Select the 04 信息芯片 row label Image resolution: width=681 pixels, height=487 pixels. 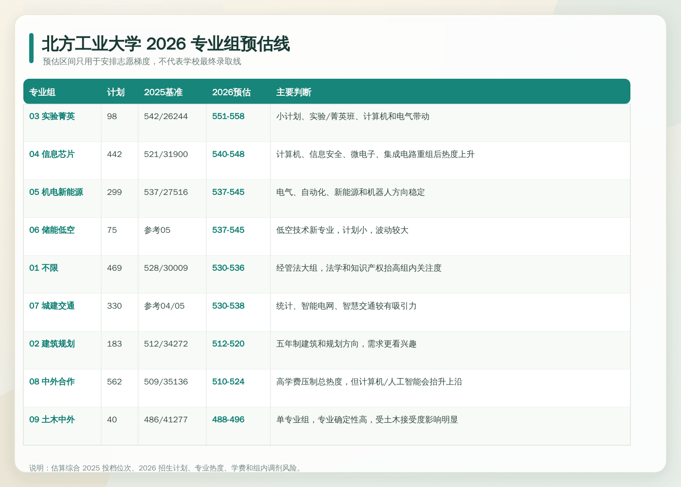[52, 154]
